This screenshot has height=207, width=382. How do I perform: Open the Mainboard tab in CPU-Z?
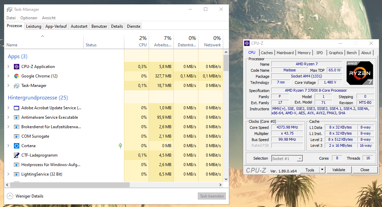coord(285,53)
